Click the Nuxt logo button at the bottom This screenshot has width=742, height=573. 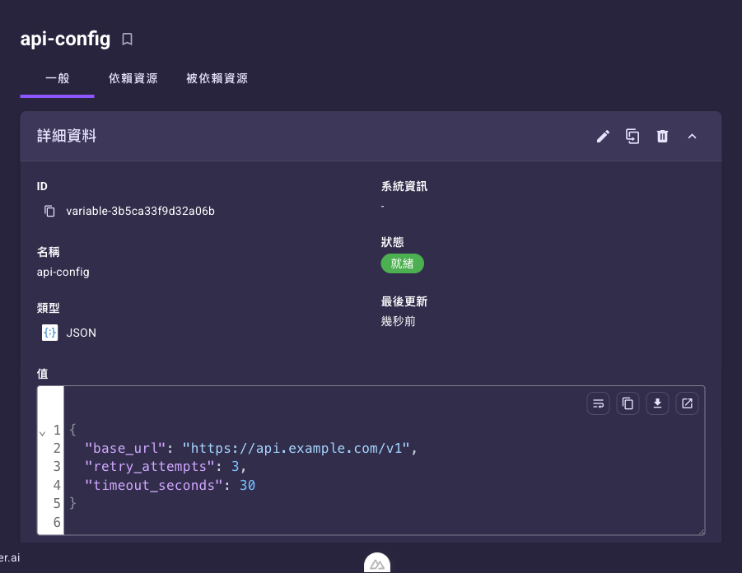click(377, 563)
